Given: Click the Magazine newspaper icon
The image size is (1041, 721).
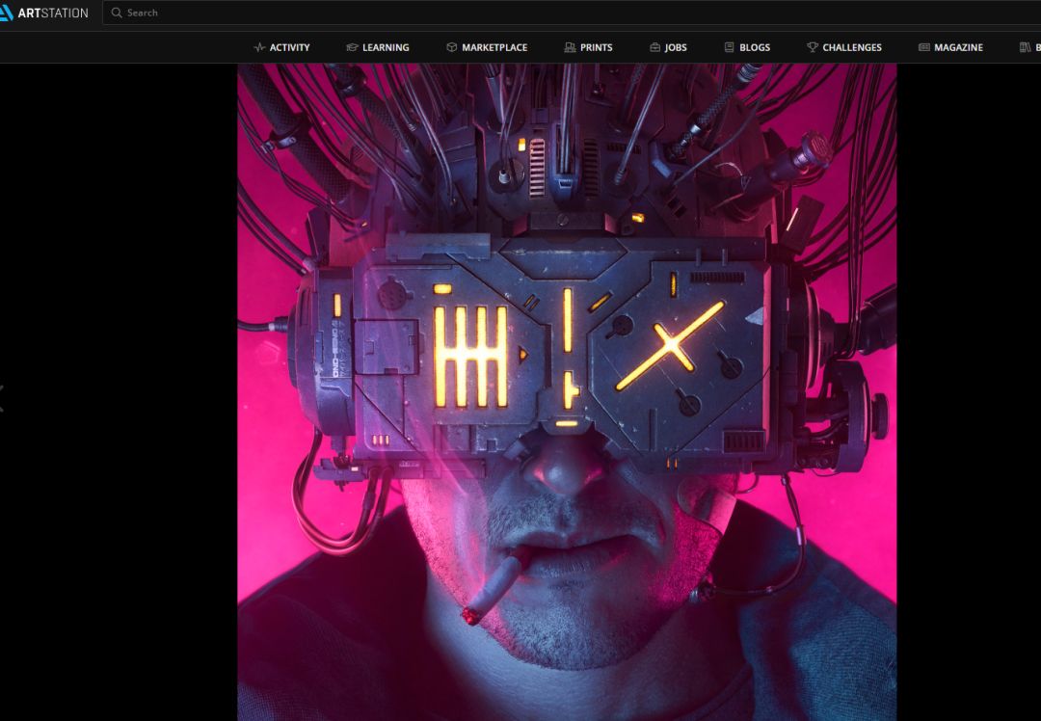Looking at the screenshot, I should [923, 47].
